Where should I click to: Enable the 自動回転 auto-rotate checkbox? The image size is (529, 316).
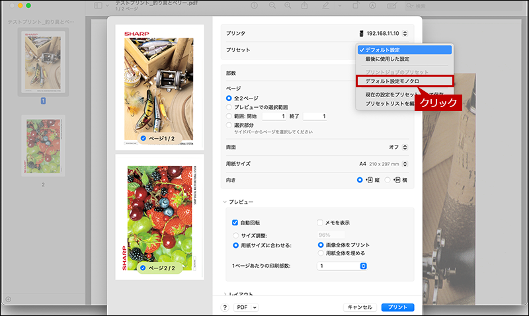pyautogui.click(x=235, y=222)
